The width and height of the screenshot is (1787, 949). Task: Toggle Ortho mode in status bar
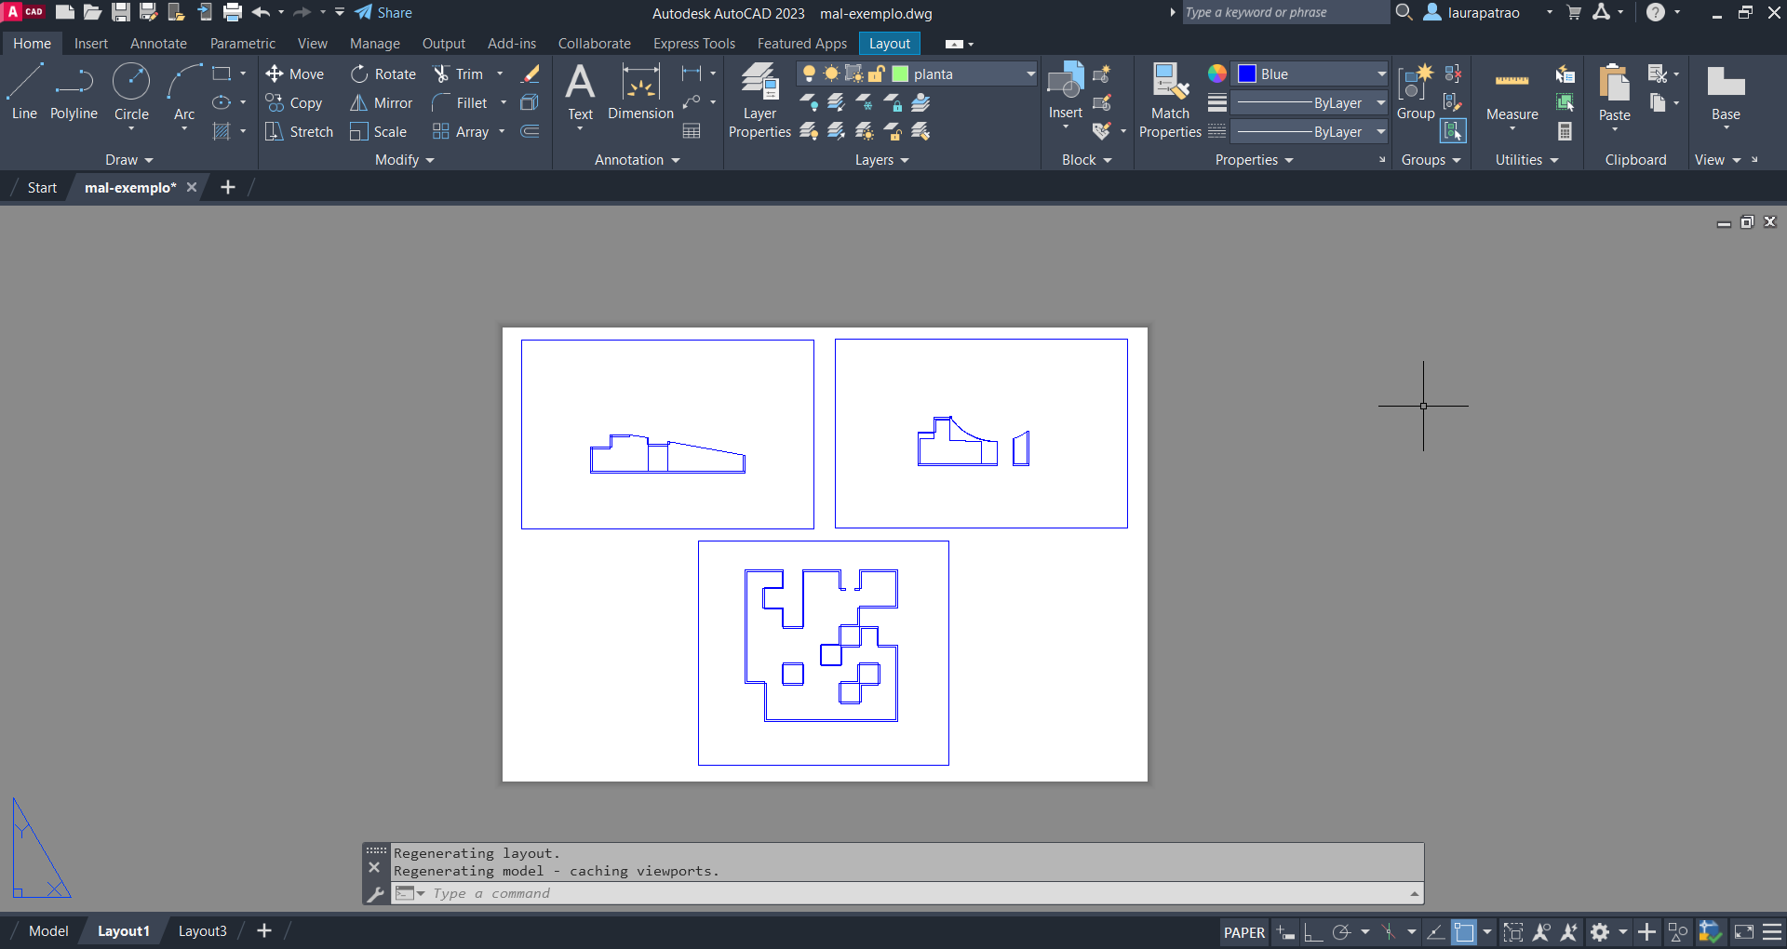1313,932
